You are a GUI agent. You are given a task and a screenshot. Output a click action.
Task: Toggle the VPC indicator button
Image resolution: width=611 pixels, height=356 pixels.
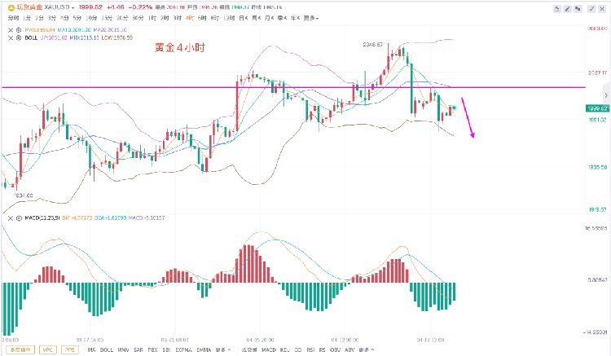tap(47, 350)
